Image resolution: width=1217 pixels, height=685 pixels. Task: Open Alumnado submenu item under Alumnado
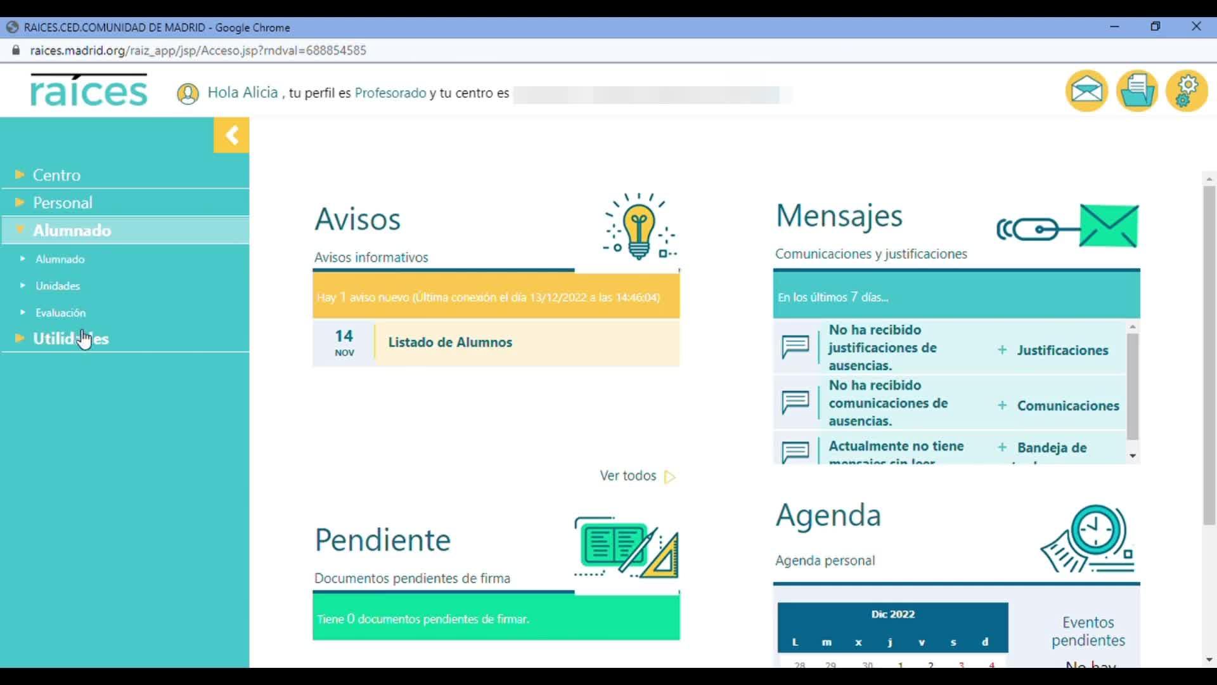(60, 259)
